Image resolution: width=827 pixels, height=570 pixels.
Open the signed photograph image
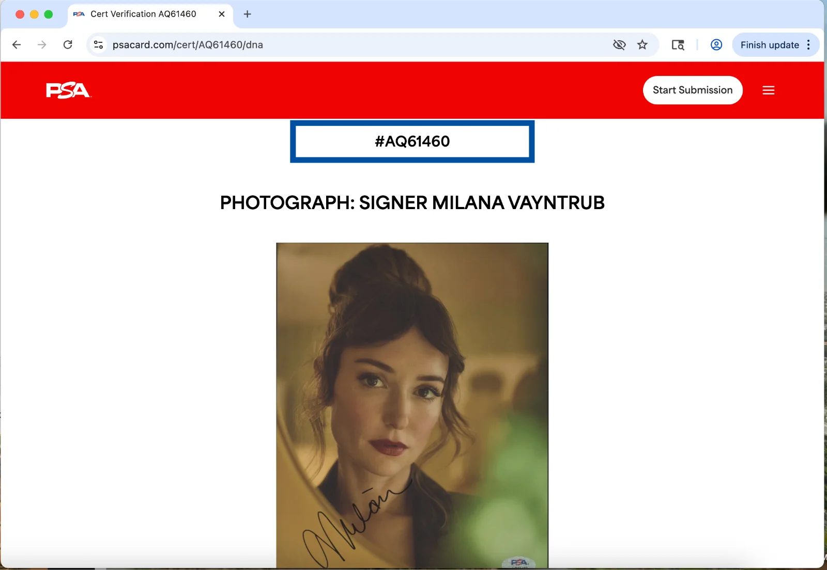point(412,405)
